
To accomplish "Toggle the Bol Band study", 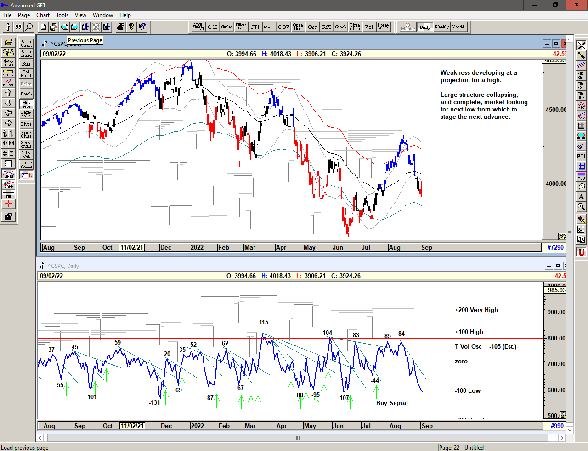I will click(x=26, y=74).
